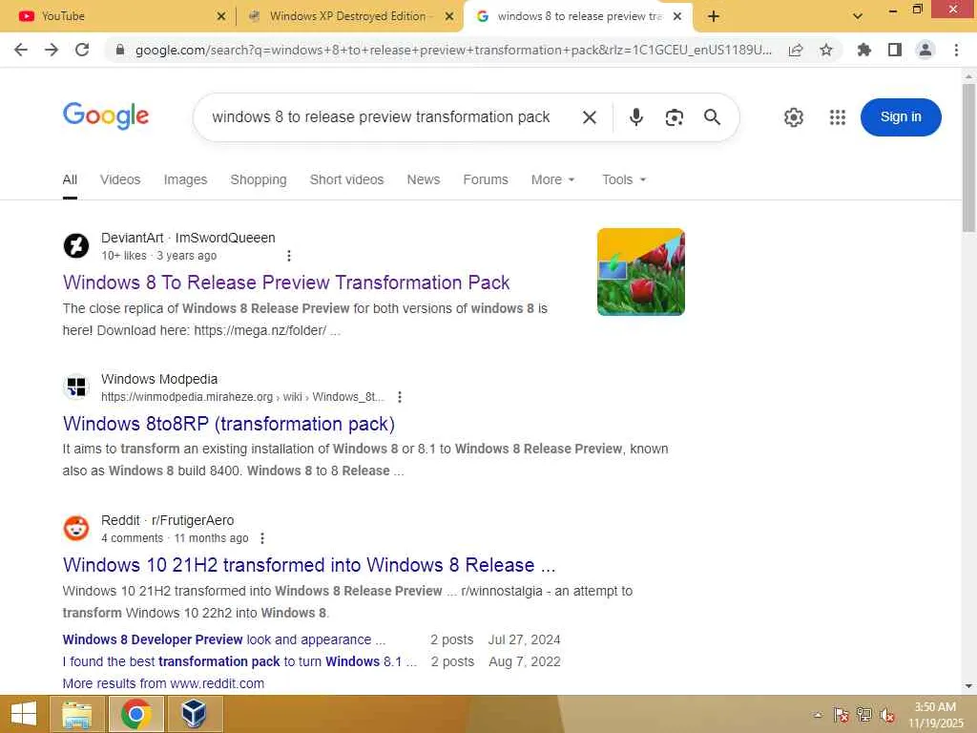View site info lock icon

tap(120, 50)
